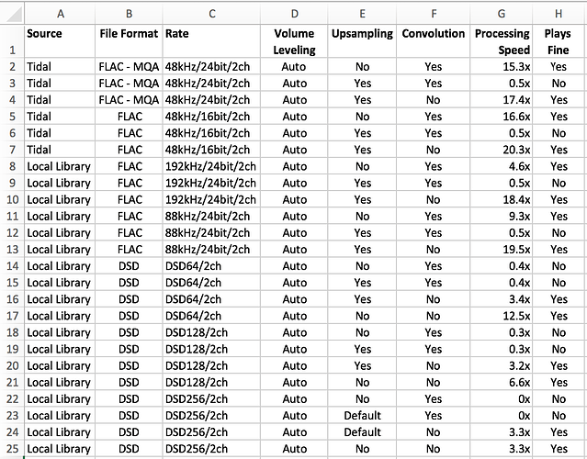This screenshot has width=587, height=459.
Task: Click the '20.3x' processing speed cell
Action: click(x=502, y=150)
